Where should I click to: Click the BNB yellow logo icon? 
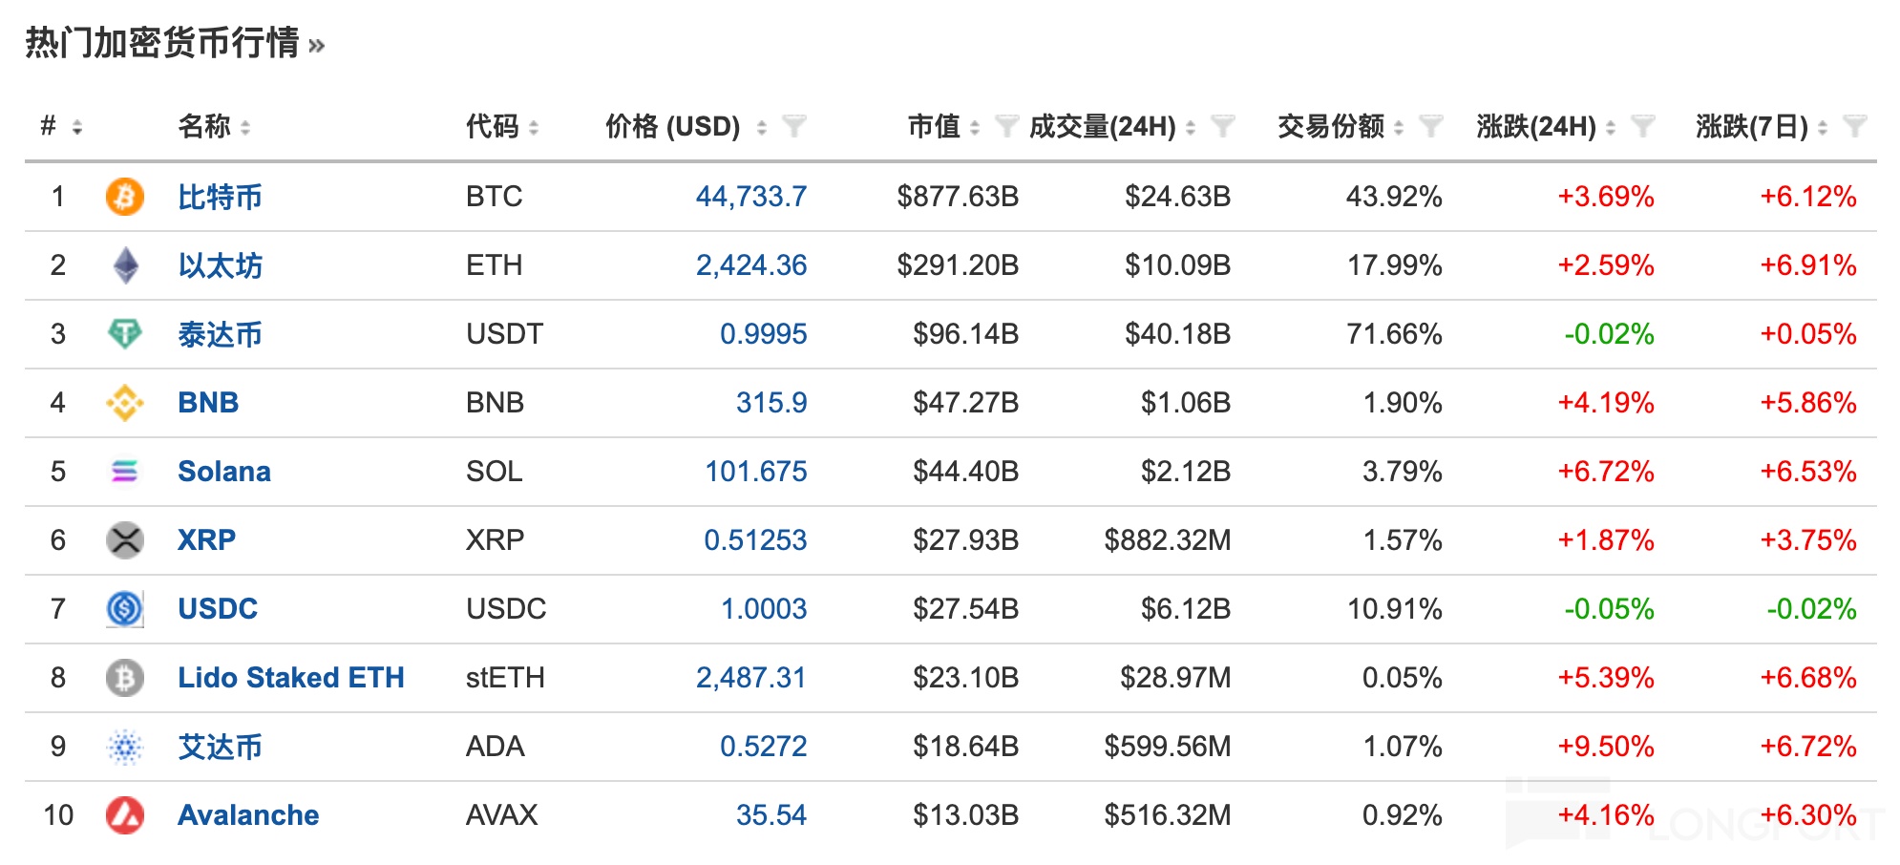124,403
